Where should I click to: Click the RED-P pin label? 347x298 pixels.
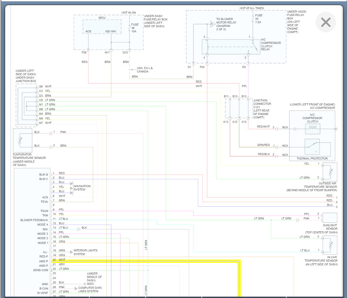tap(44, 256)
